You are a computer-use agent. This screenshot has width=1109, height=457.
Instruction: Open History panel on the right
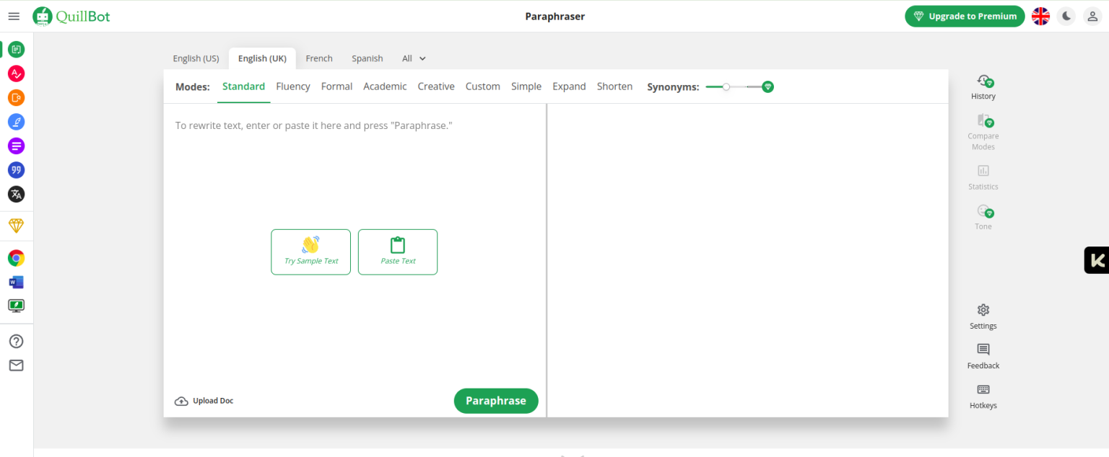(983, 87)
